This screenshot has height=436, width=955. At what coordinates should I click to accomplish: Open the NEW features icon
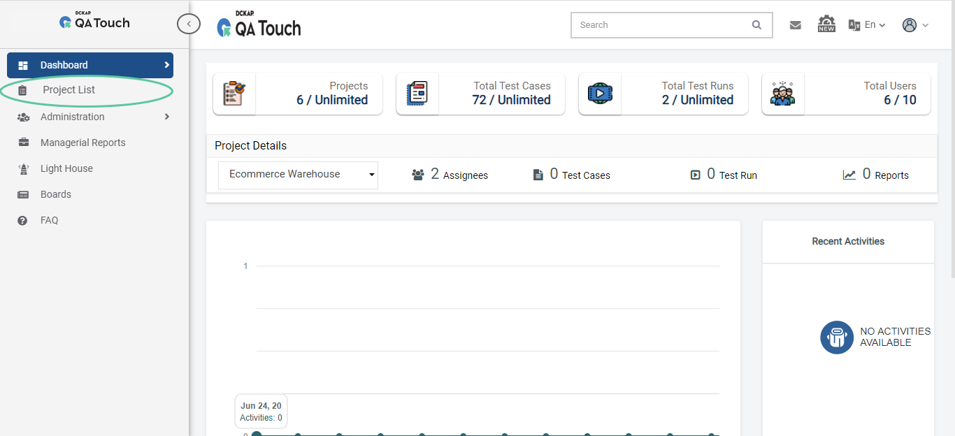pos(826,24)
